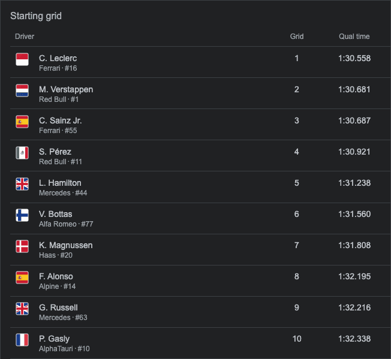Viewport: 391px width, 359px height.
Task: Click the Spanish flag beside C. Sainz Jr.
Action: tap(22, 122)
